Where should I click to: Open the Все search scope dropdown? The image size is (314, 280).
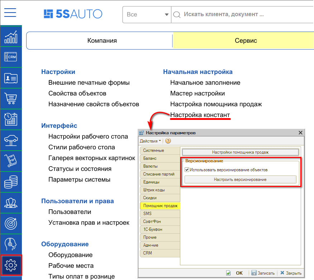[147, 15]
